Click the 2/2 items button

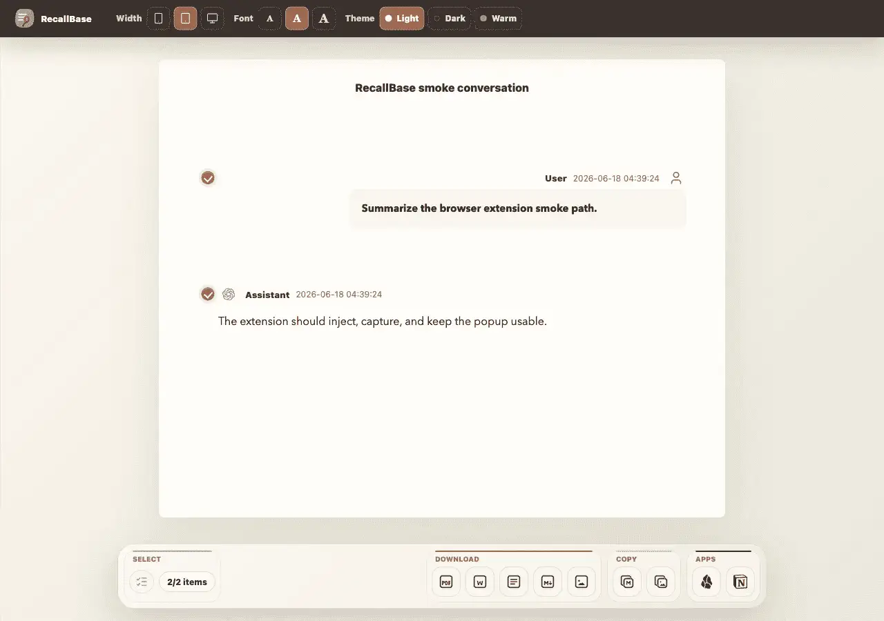187,582
